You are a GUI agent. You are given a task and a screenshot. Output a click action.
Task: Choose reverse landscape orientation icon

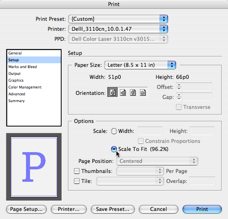click(x=143, y=92)
